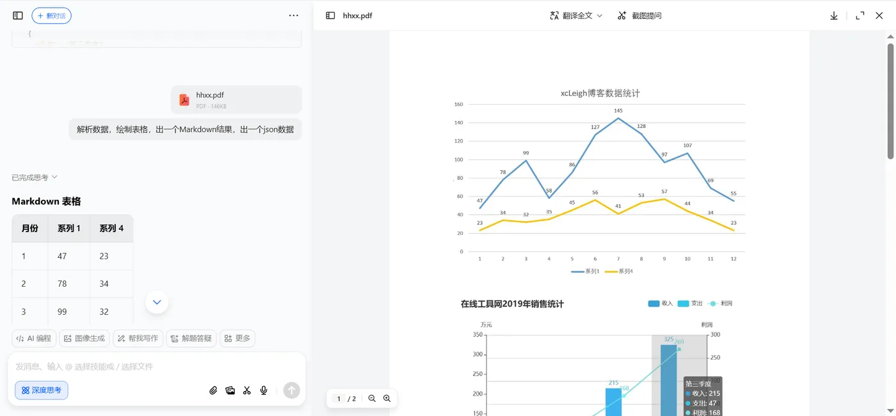Click the send arrow button
Viewport: 896px width, 416px height.
tap(291, 390)
